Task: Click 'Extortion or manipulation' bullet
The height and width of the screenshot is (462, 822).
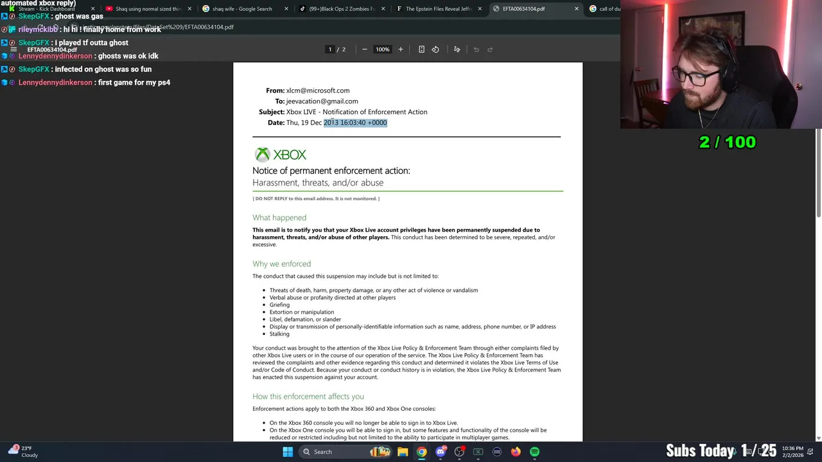Action: pos(302,312)
